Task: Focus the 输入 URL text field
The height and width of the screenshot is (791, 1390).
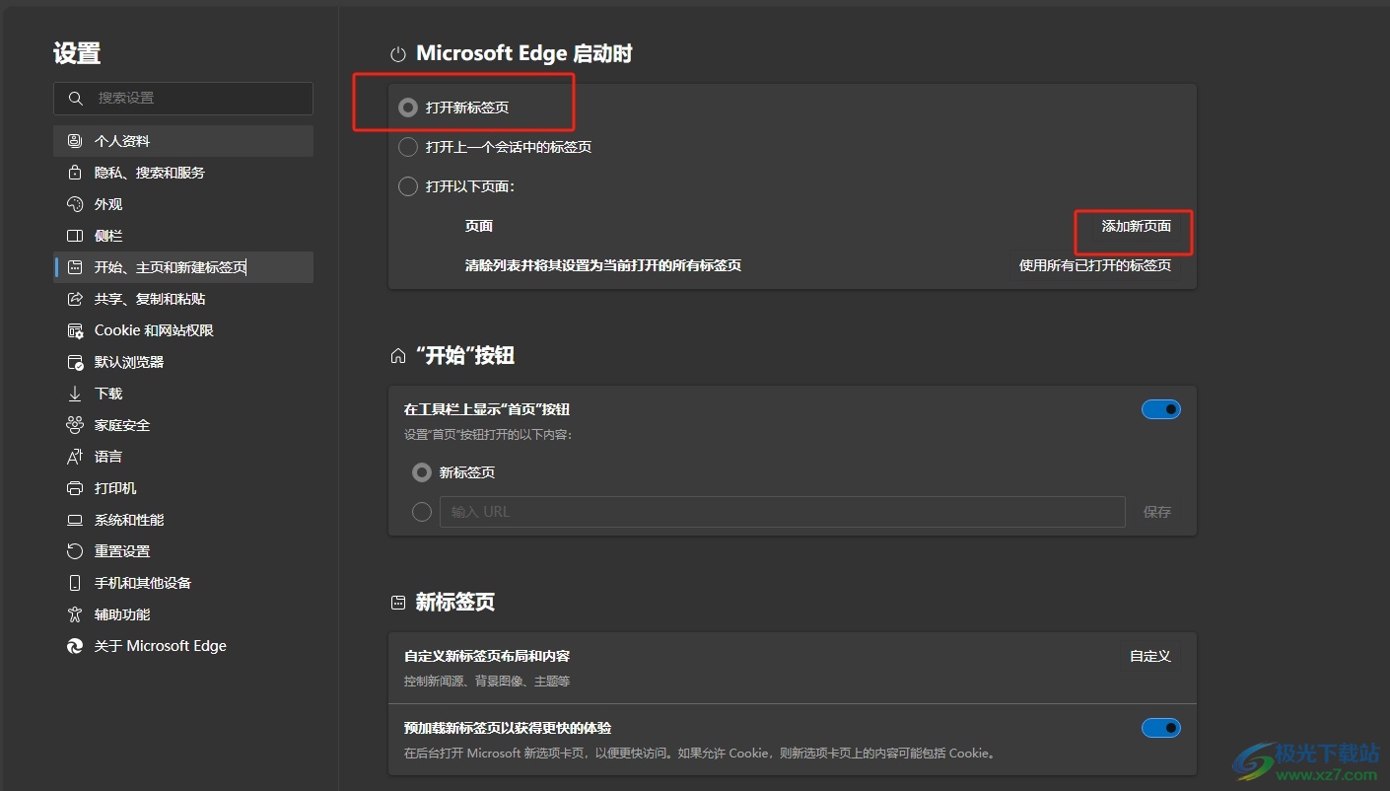Action: 783,512
